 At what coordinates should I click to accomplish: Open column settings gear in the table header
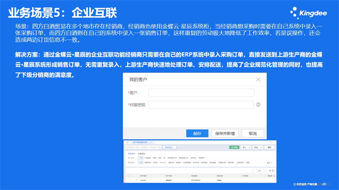tap(274, 176)
